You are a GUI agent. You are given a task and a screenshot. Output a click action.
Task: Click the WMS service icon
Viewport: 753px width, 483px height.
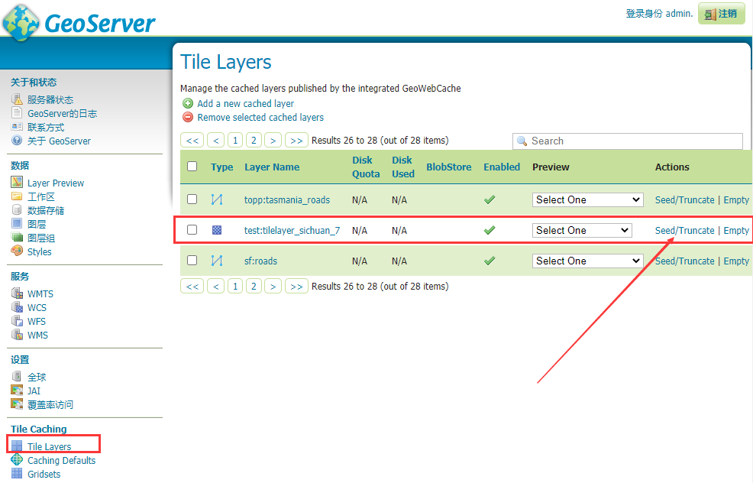17,335
